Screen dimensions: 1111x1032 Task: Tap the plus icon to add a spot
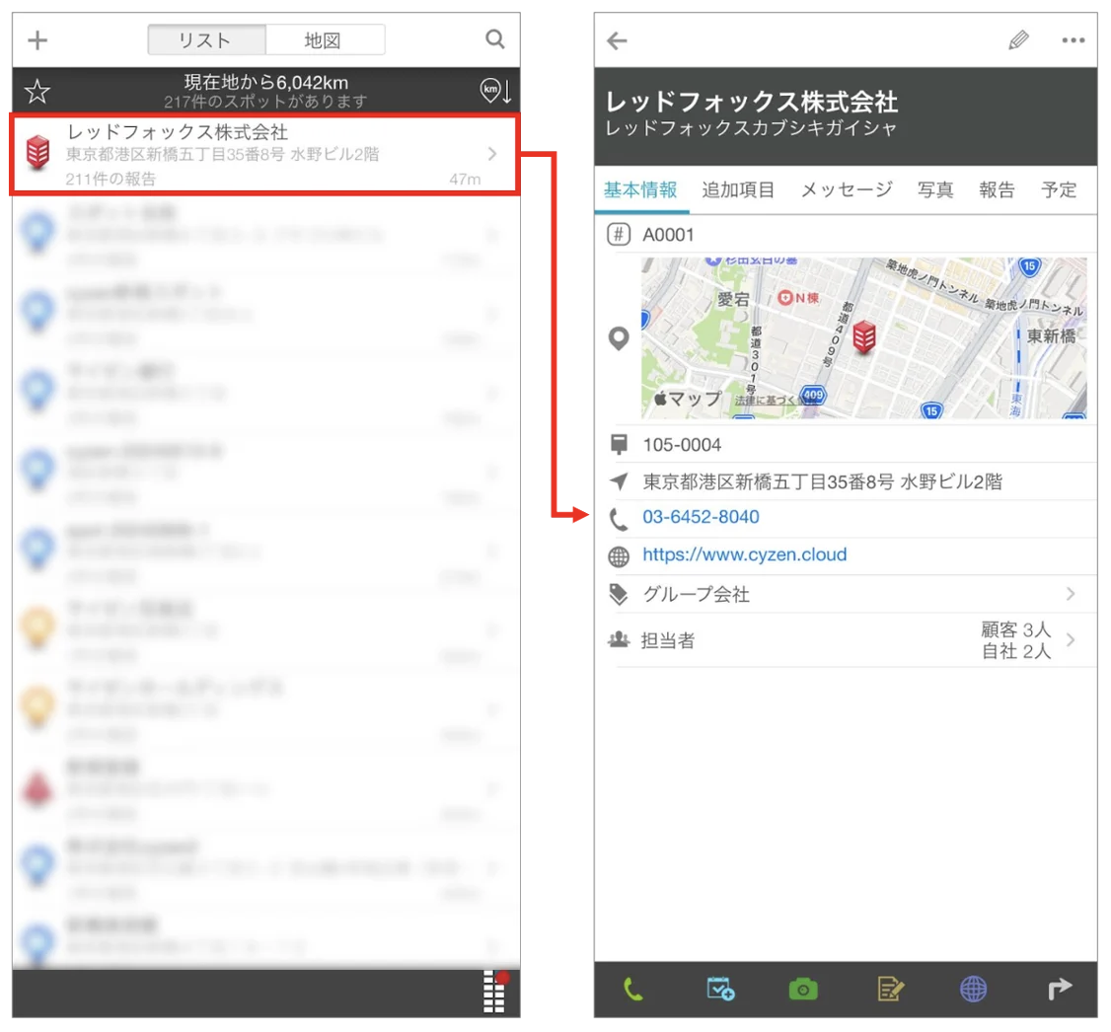tap(37, 40)
